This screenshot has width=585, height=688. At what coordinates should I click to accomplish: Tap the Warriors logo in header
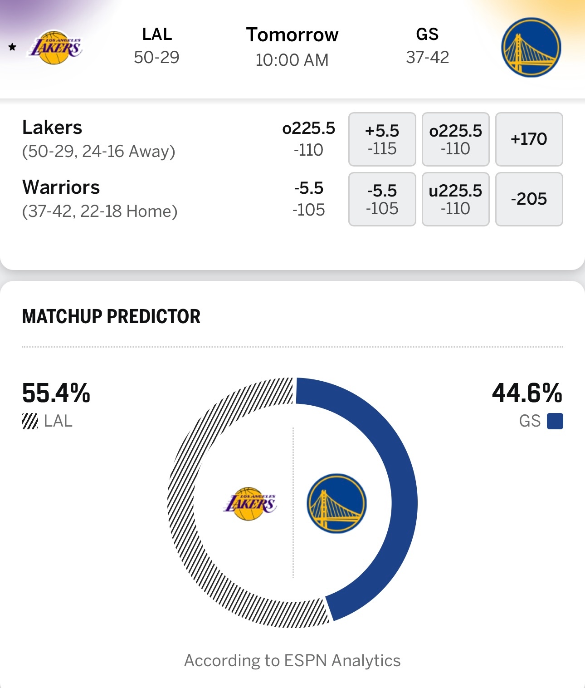(x=531, y=48)
